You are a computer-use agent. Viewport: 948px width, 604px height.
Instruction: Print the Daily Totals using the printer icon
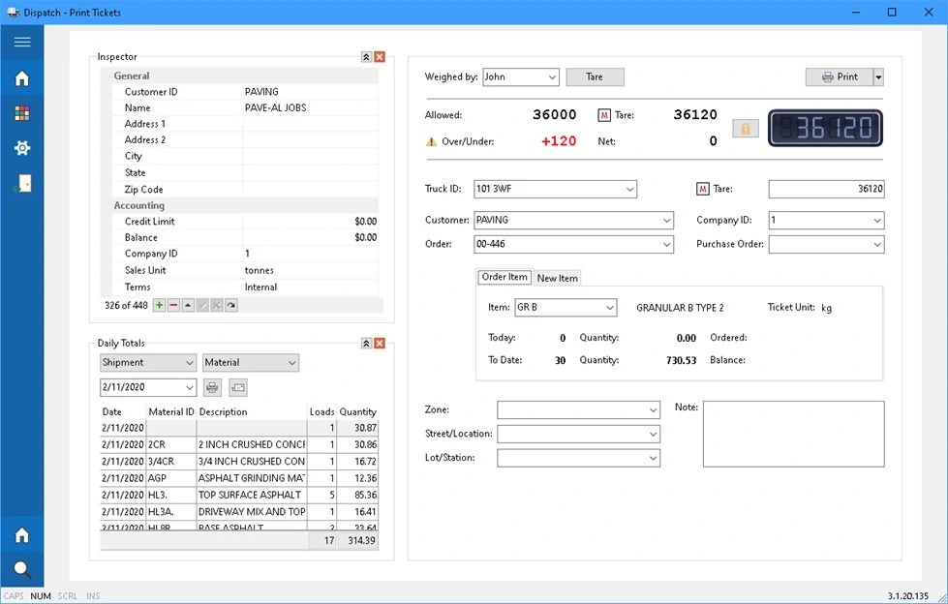(211, 386)
